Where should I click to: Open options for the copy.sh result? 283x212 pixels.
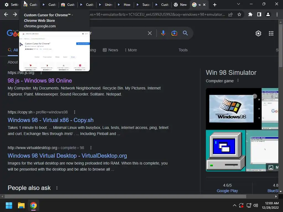pyautogui.click(x=75, y=112)
